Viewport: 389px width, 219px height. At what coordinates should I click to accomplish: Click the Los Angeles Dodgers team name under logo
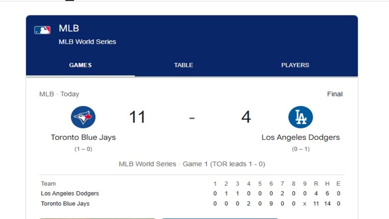pos(301,137)
